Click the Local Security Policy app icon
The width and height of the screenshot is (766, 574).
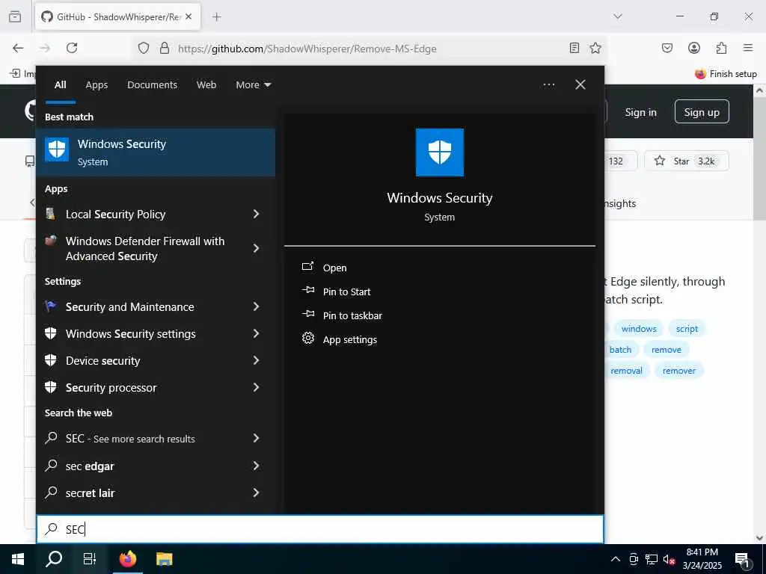point(50,214)
